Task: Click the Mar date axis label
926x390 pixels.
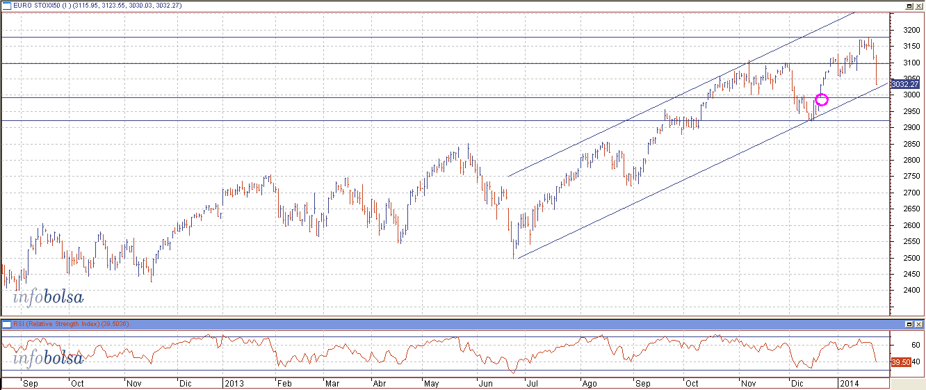Action: [332, 384]
